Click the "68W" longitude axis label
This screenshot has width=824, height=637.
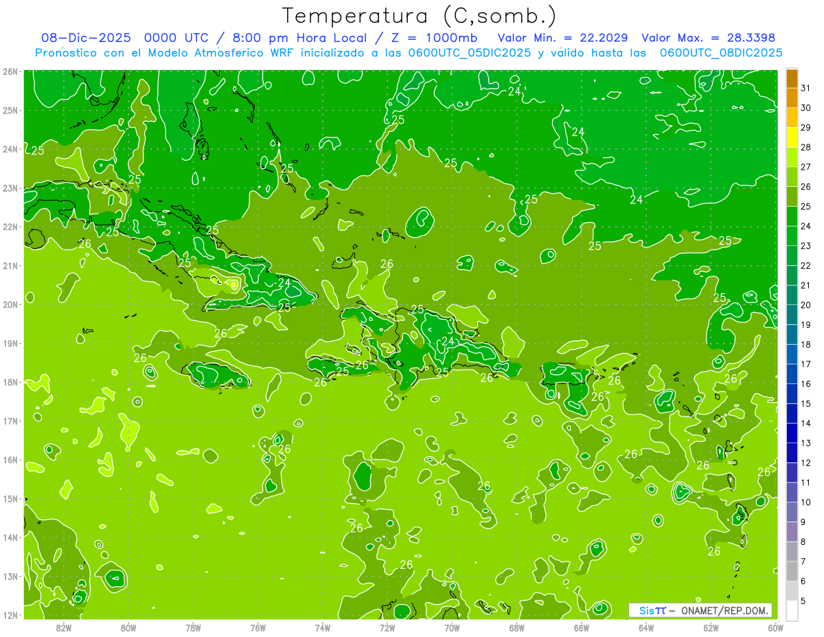[517, 627]
